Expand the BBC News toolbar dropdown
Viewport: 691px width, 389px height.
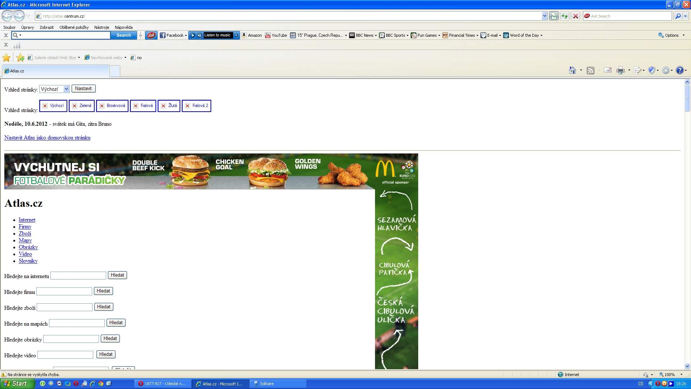376,36
